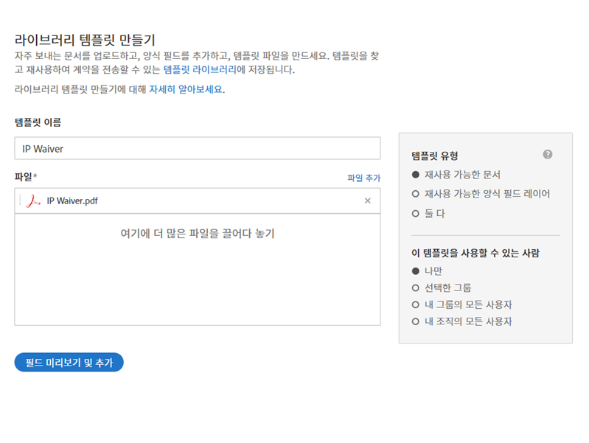This screenshot has width=589, height=443.
Task: Remove IP Waiver.pdf with the X icon
Action: click(368, 200)
